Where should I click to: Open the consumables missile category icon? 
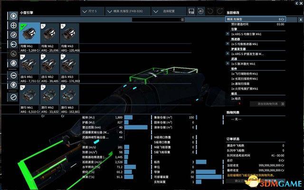pos(13,75)
